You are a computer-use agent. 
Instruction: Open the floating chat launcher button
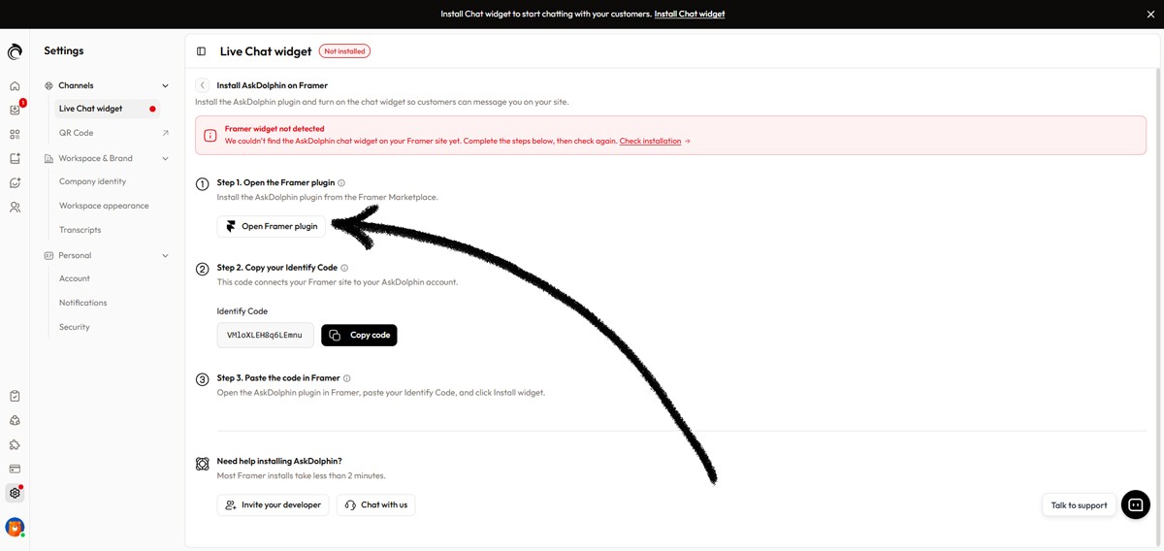click(x=1136, y=504)
